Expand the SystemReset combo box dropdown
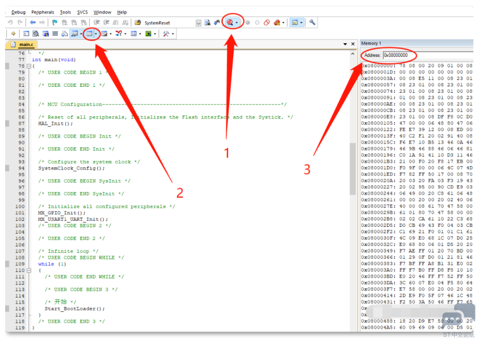The image size is (479, 342). point(198,23)
